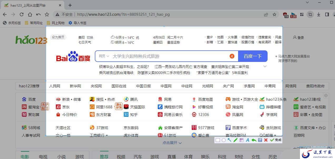Image resolution: width=335 pixels, height=159 pixels.
Task: Open the QQ邮箱 dropdown arrow
Action: tap(275, 136)
